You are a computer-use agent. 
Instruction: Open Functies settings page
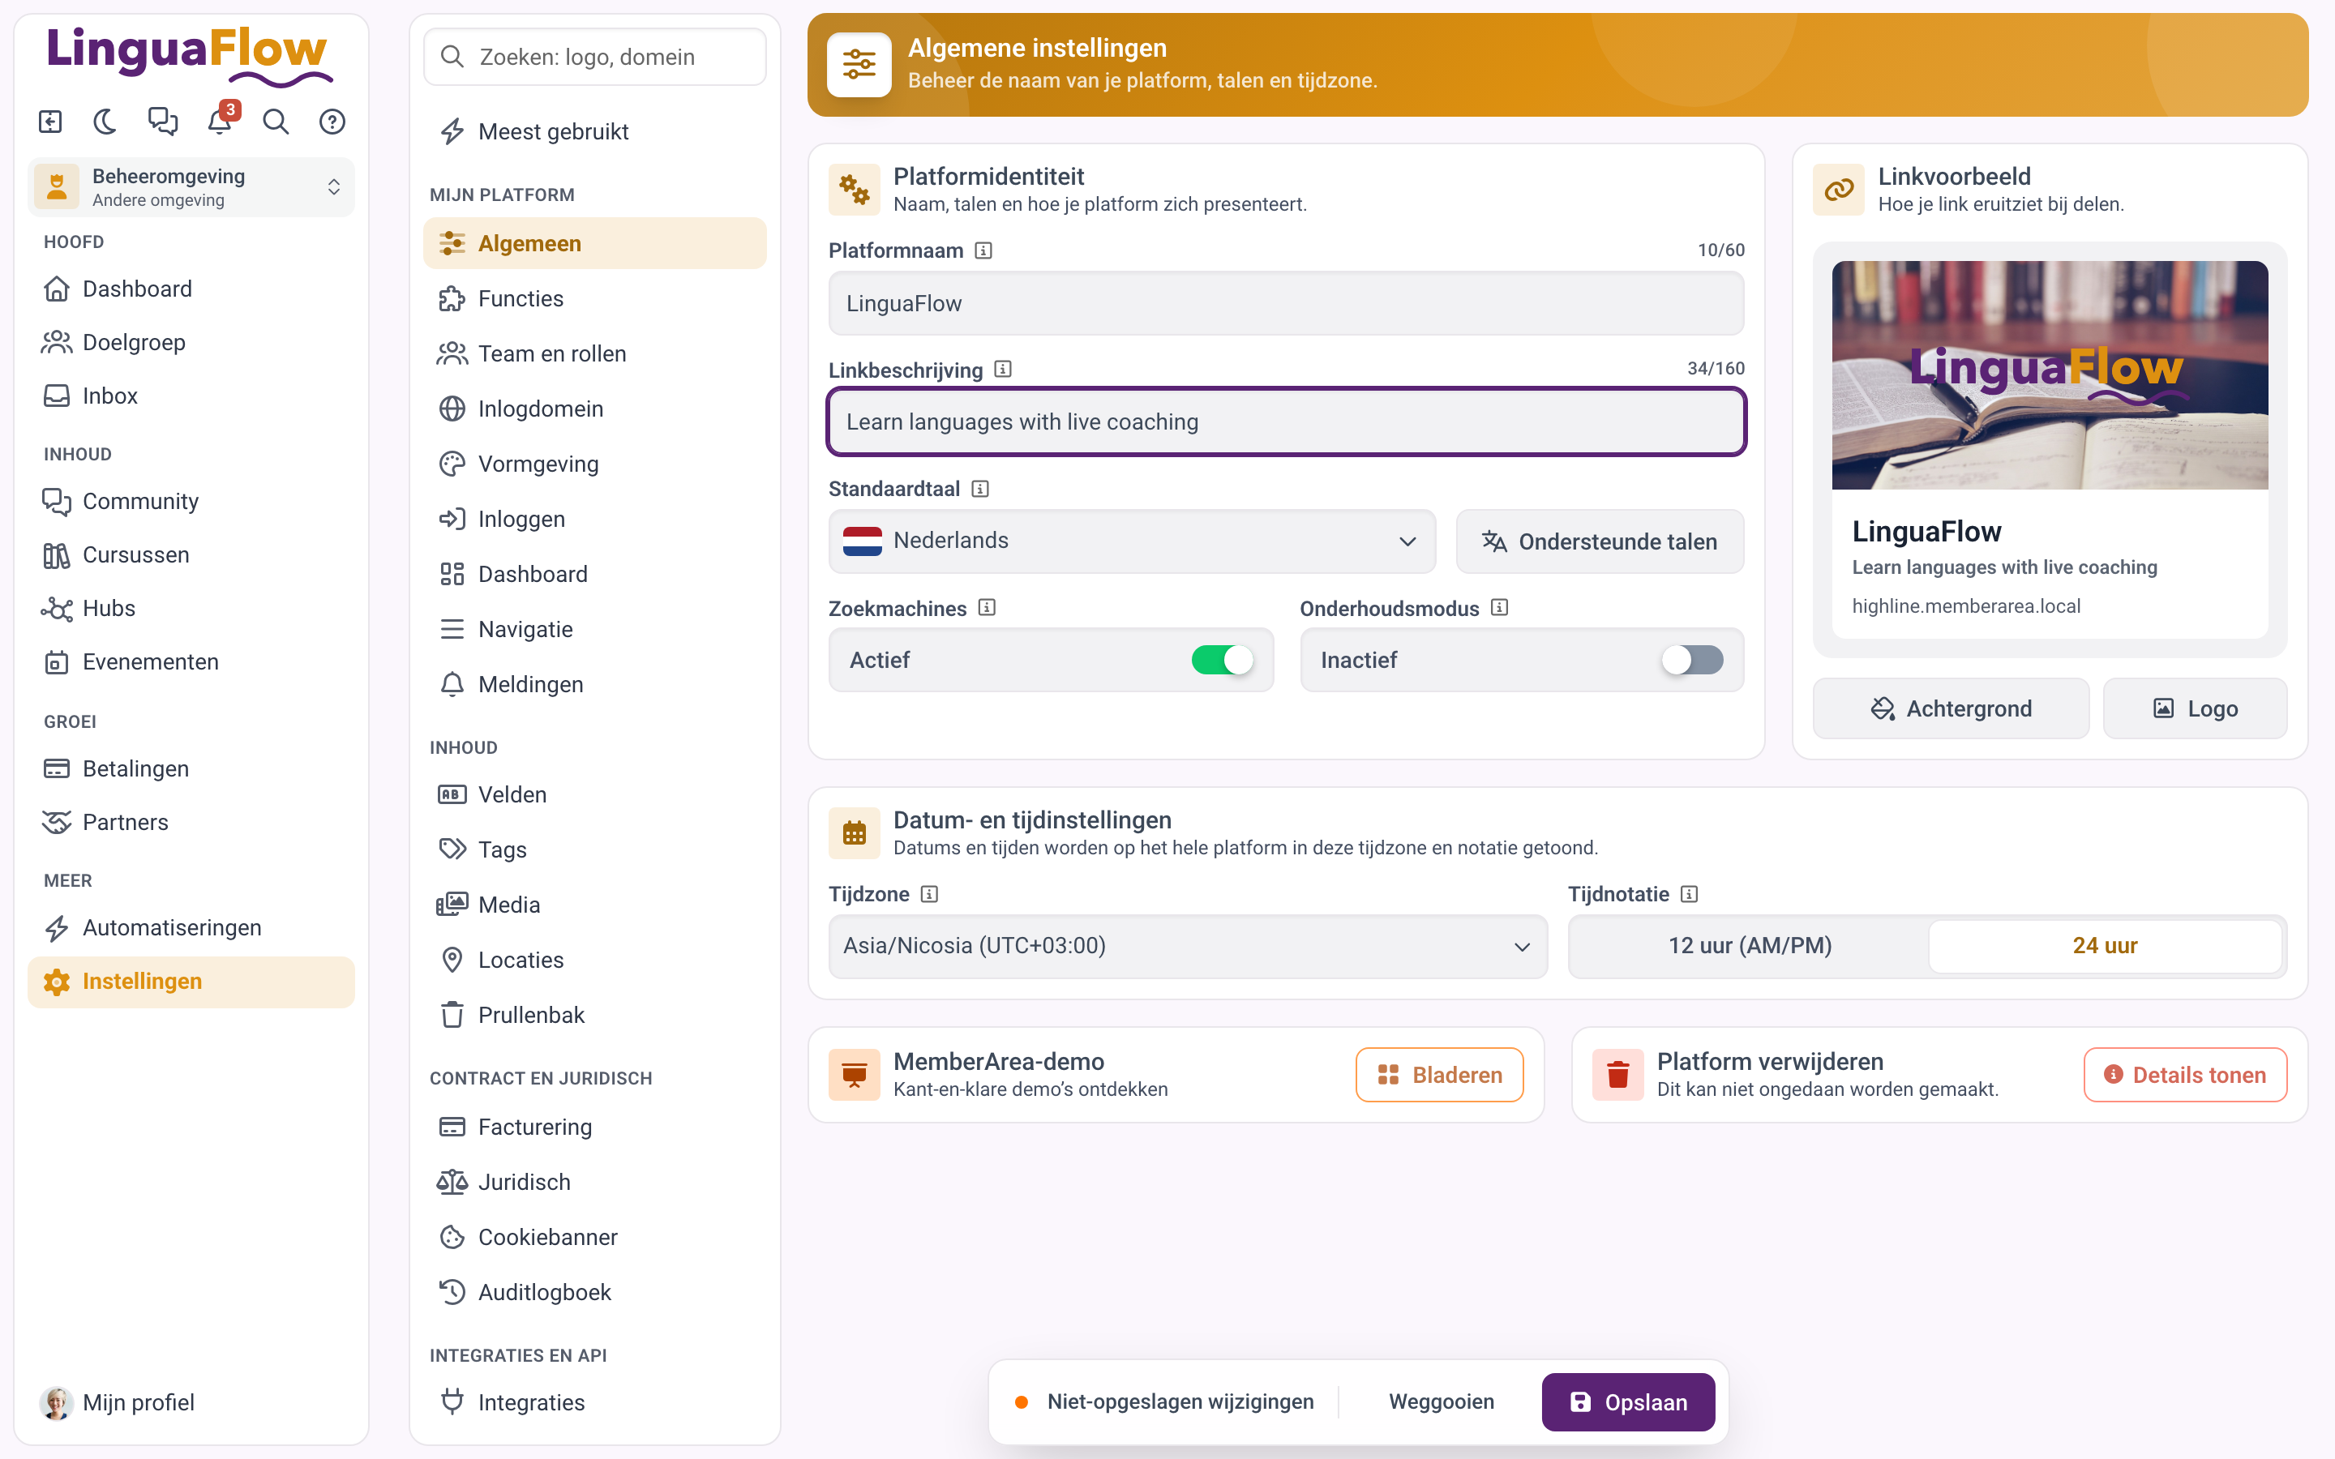594,299
